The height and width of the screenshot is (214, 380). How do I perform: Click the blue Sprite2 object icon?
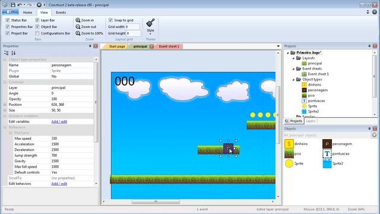[x=327, y=163]
